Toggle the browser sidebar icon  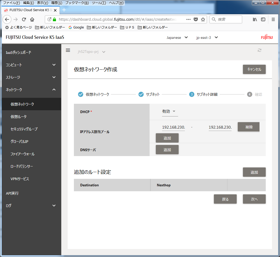pos(263,19)
